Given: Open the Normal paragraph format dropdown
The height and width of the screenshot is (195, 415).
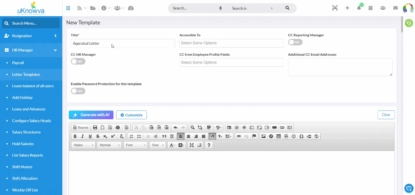Looking at the screenshot, I should pyautogui.click(x=110, y=145).
